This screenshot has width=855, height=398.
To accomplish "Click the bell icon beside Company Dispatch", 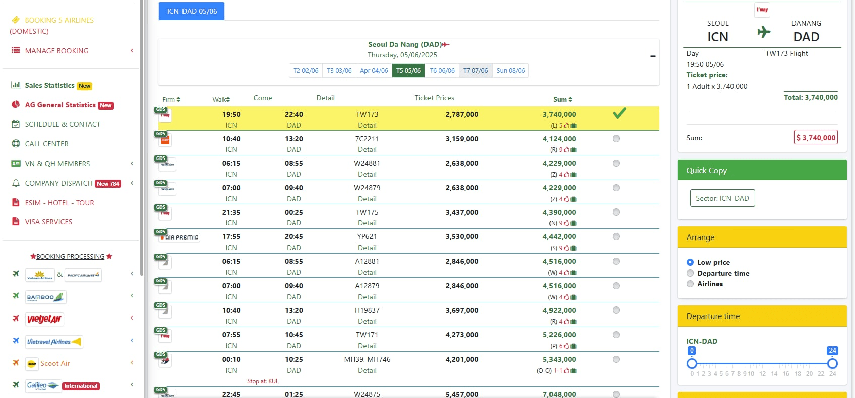I will (16, 183).
